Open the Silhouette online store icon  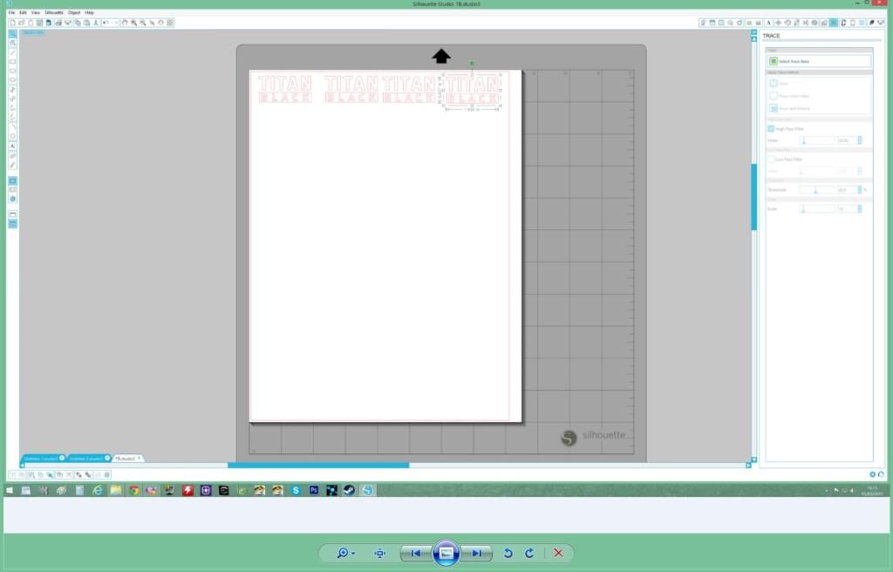(x=12, y=199)
